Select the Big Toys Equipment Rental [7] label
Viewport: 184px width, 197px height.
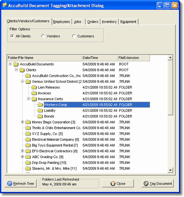click(55, 145)
